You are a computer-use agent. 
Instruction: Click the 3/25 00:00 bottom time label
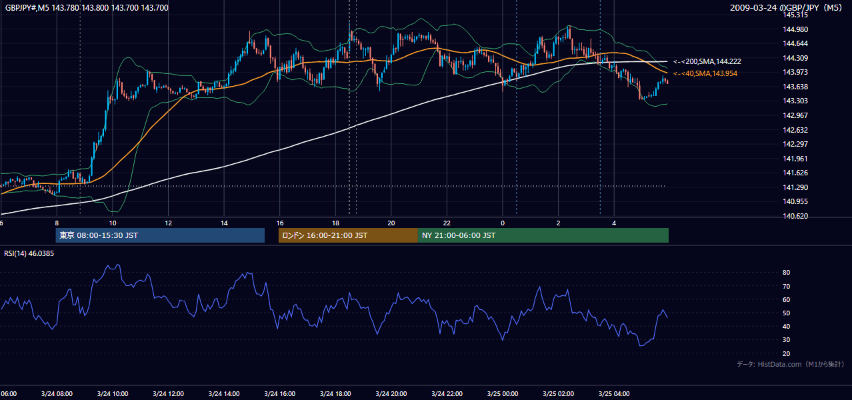click(503, 394)
